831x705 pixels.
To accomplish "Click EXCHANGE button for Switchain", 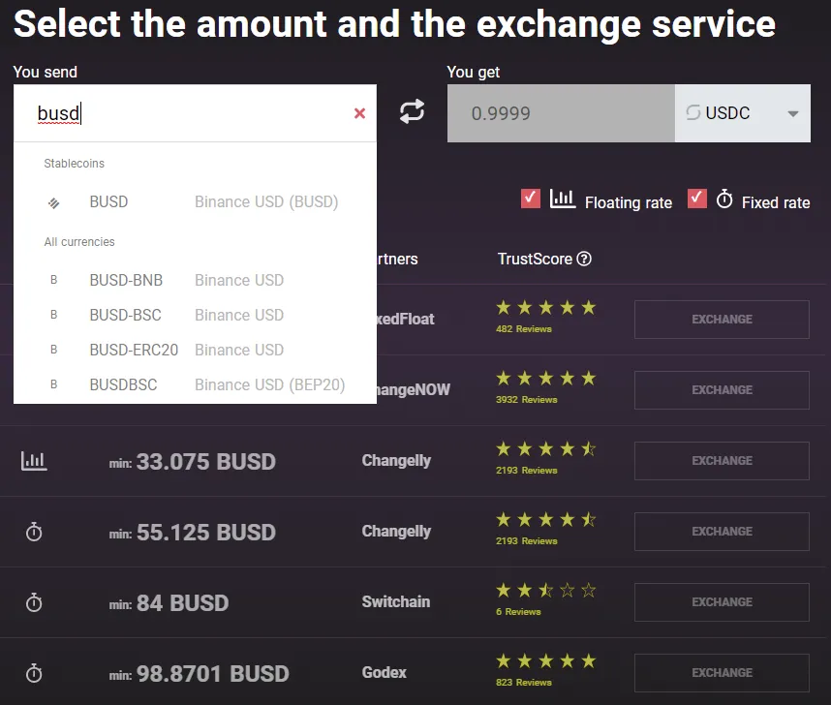I will tap(722, 602).
